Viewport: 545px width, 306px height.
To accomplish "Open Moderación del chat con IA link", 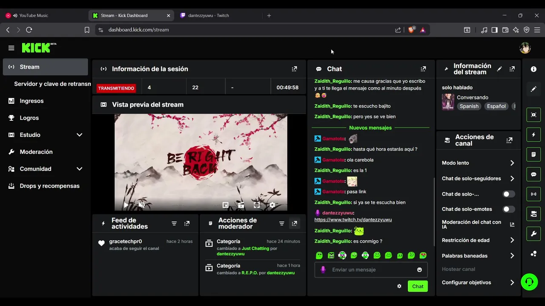I will pos(479,224).
